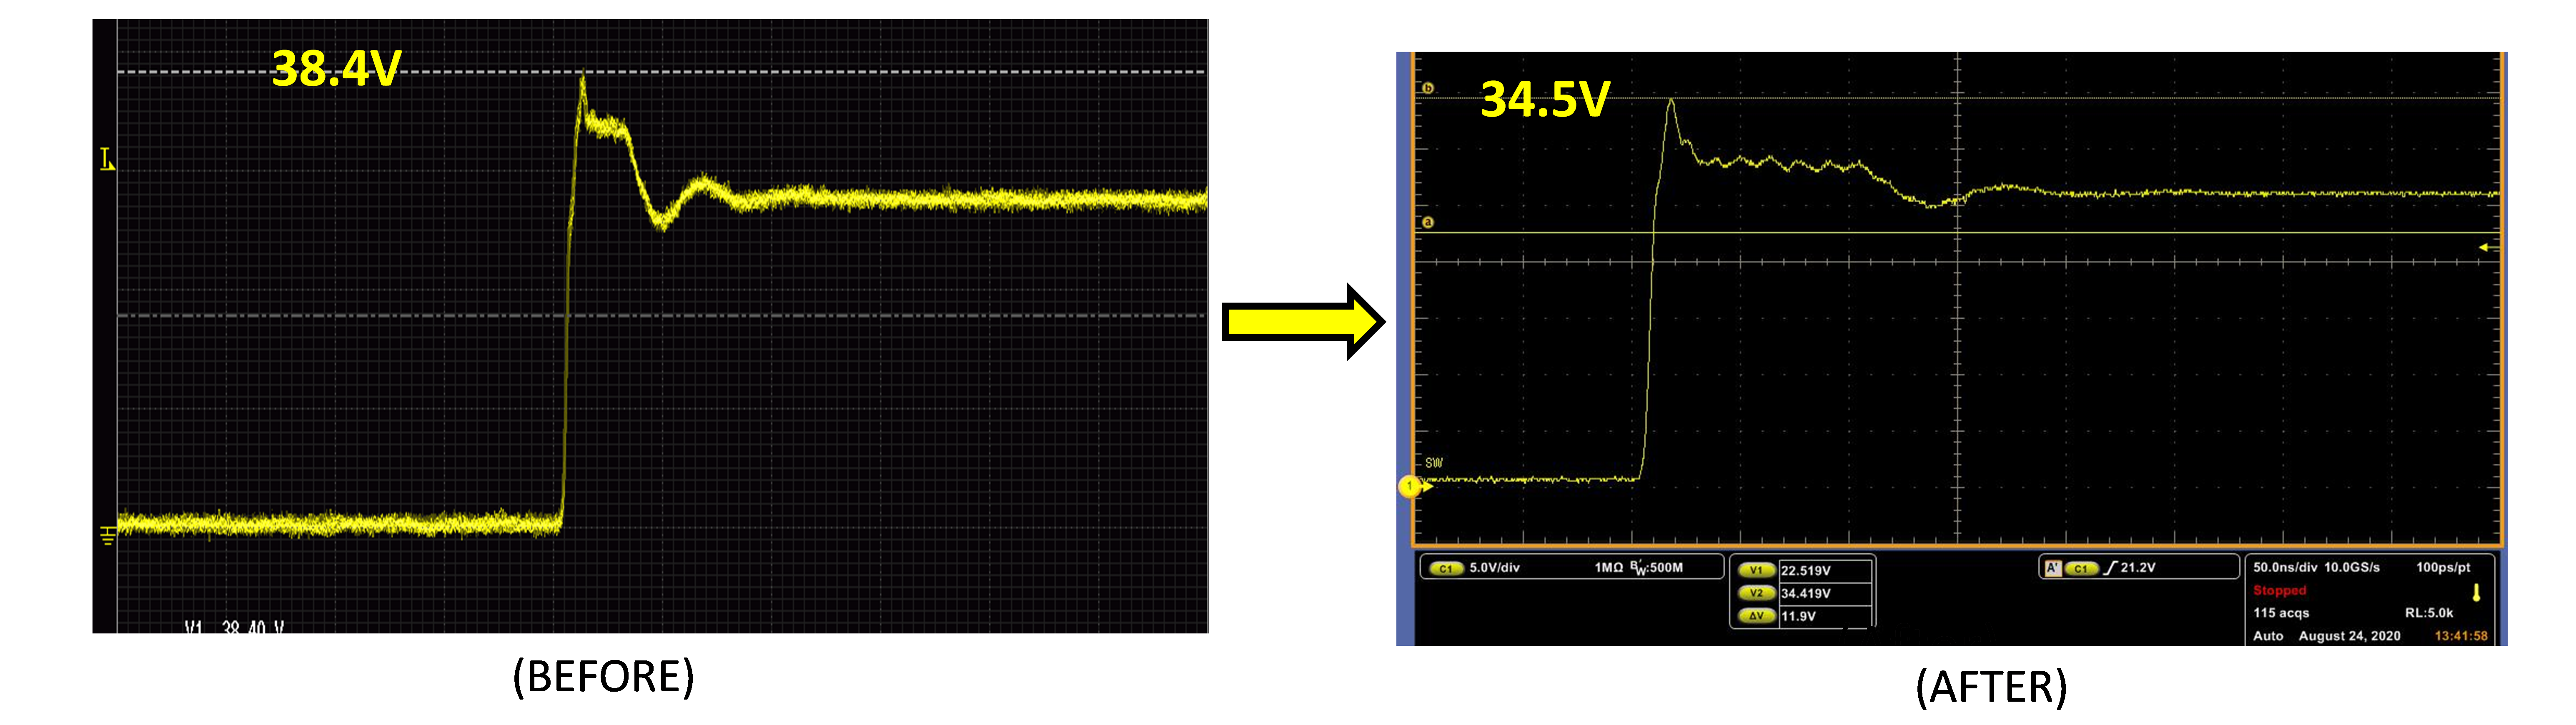Click the BW:500M bandwidth readout
This screenshot has width=2576, height=725.
[x=1657, y=568]
